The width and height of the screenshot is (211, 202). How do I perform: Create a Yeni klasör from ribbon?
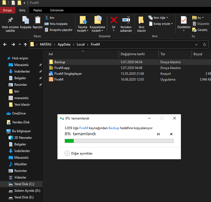point(141,24)
